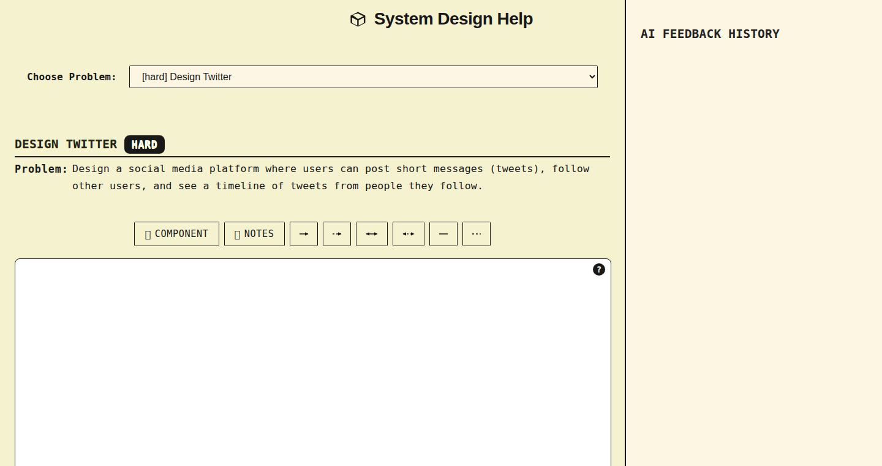Click the Choose Problem label
The image size is (882, 466).
click(72, 77)
